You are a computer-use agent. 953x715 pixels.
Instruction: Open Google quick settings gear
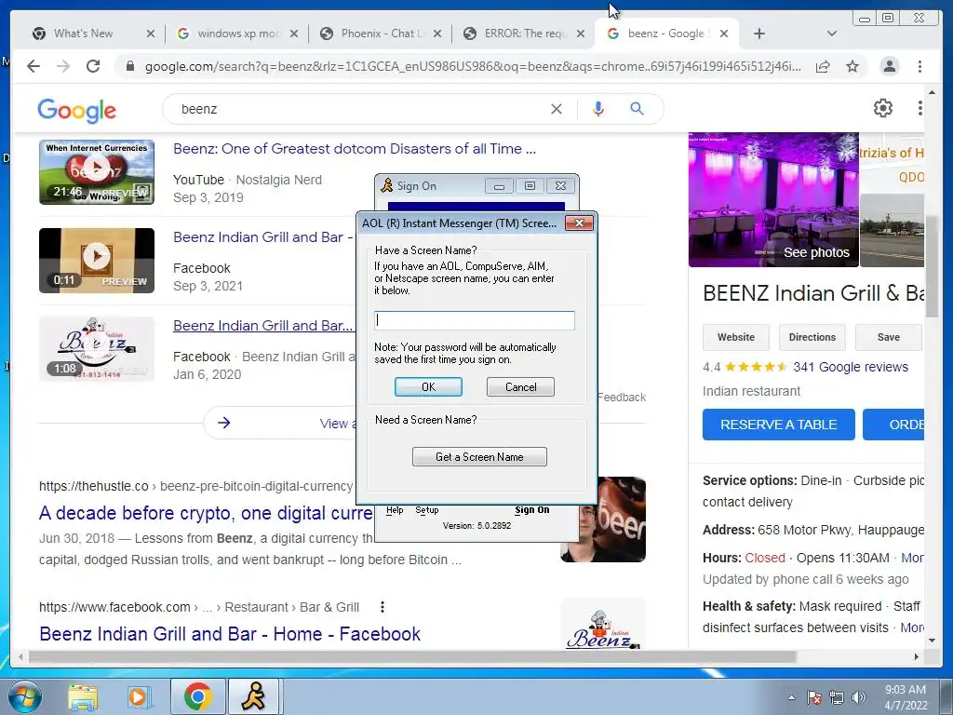(883, 108)
